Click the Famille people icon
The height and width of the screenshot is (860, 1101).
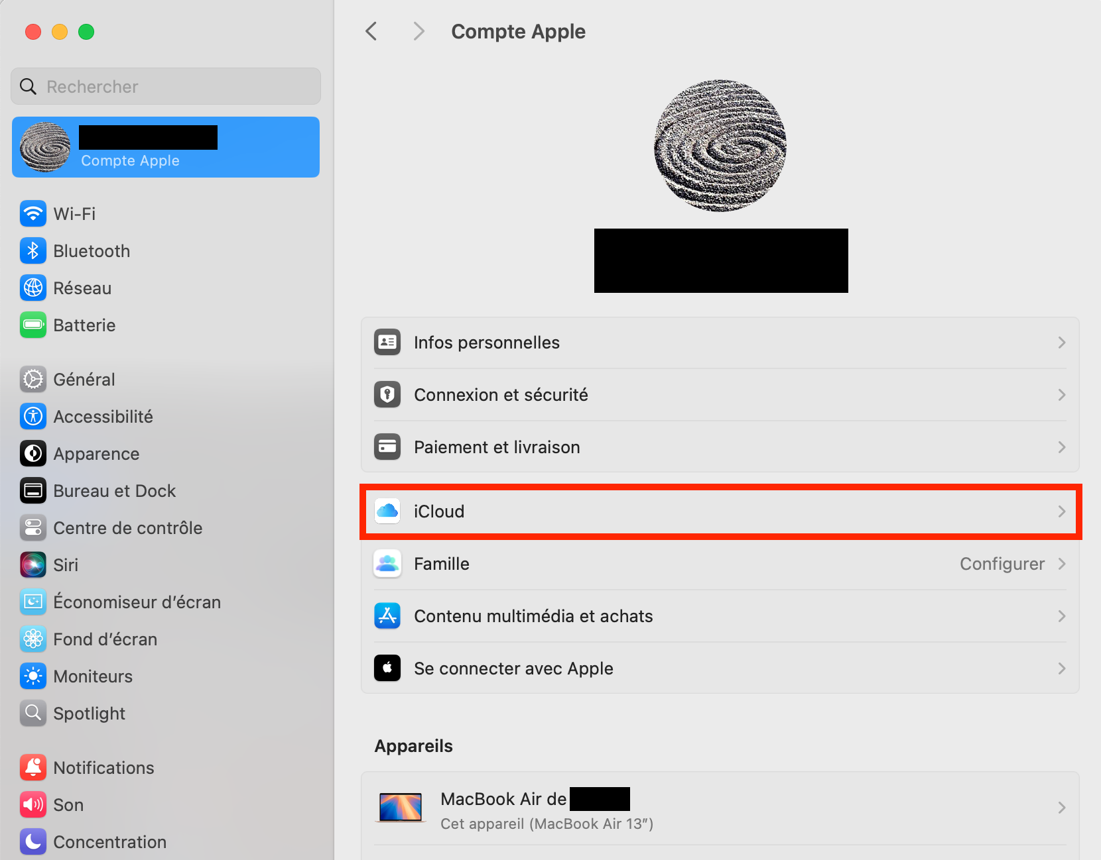[x=387, y=563]
